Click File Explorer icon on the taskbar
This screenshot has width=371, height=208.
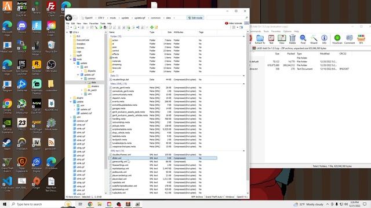pyautogui.click(x=100, y=204)
